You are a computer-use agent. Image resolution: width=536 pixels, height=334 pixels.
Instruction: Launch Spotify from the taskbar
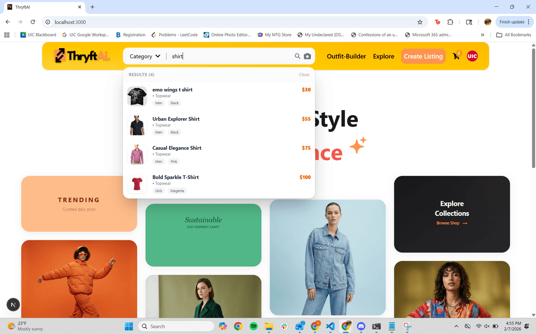pos(253,326)
